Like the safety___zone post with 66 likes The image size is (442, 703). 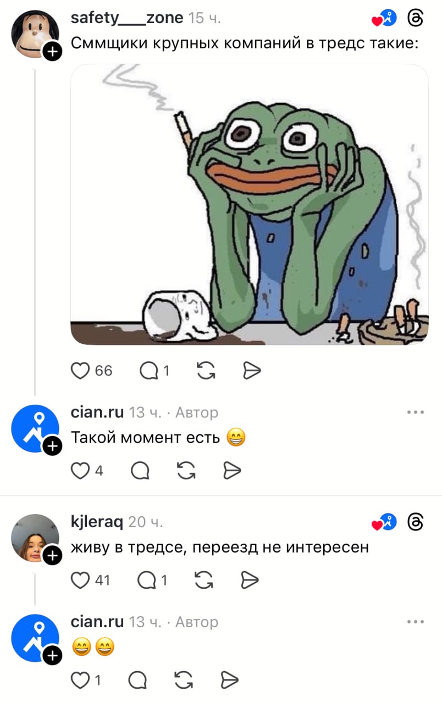81,371
